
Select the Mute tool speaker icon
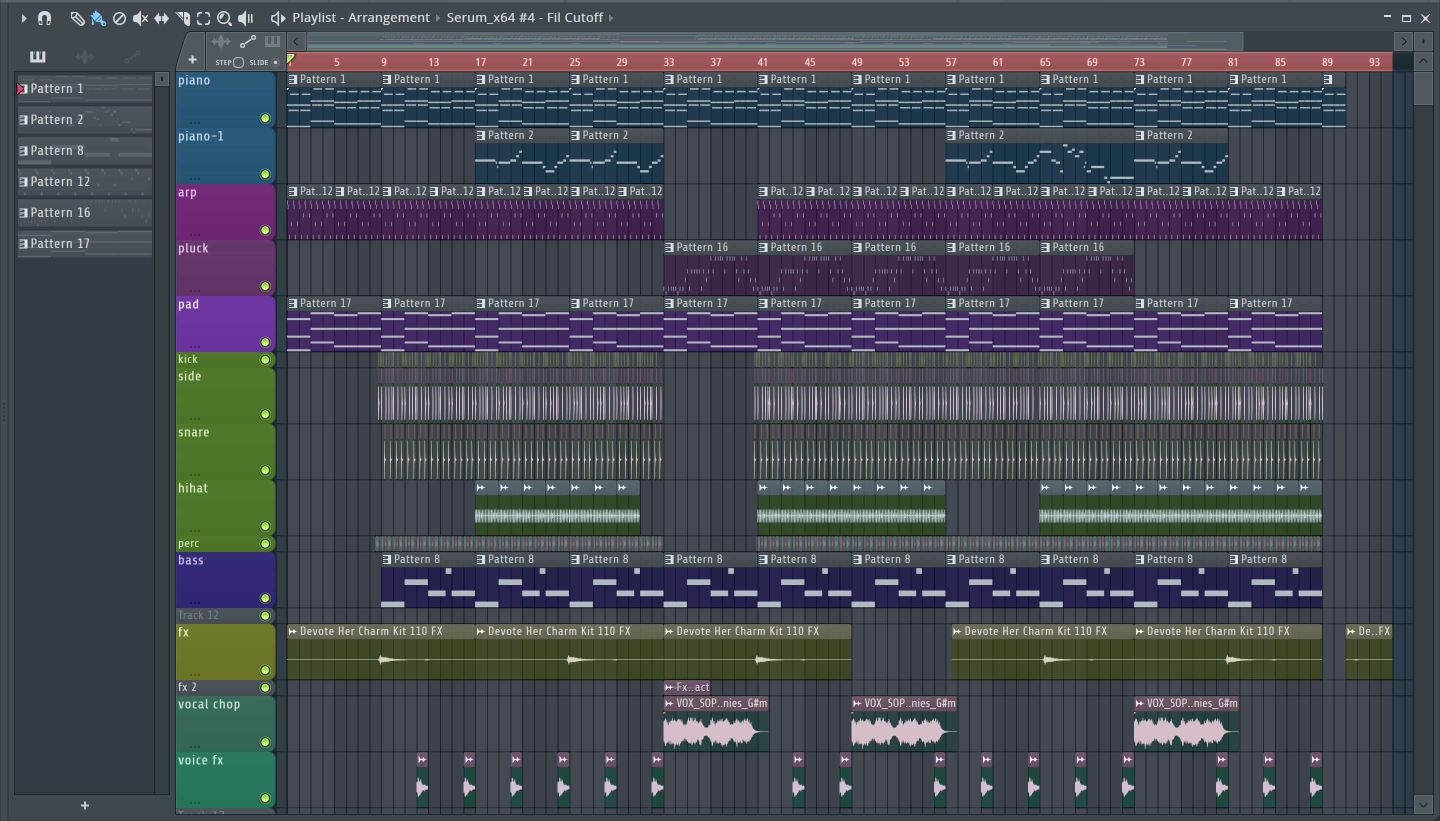[140, 18]
